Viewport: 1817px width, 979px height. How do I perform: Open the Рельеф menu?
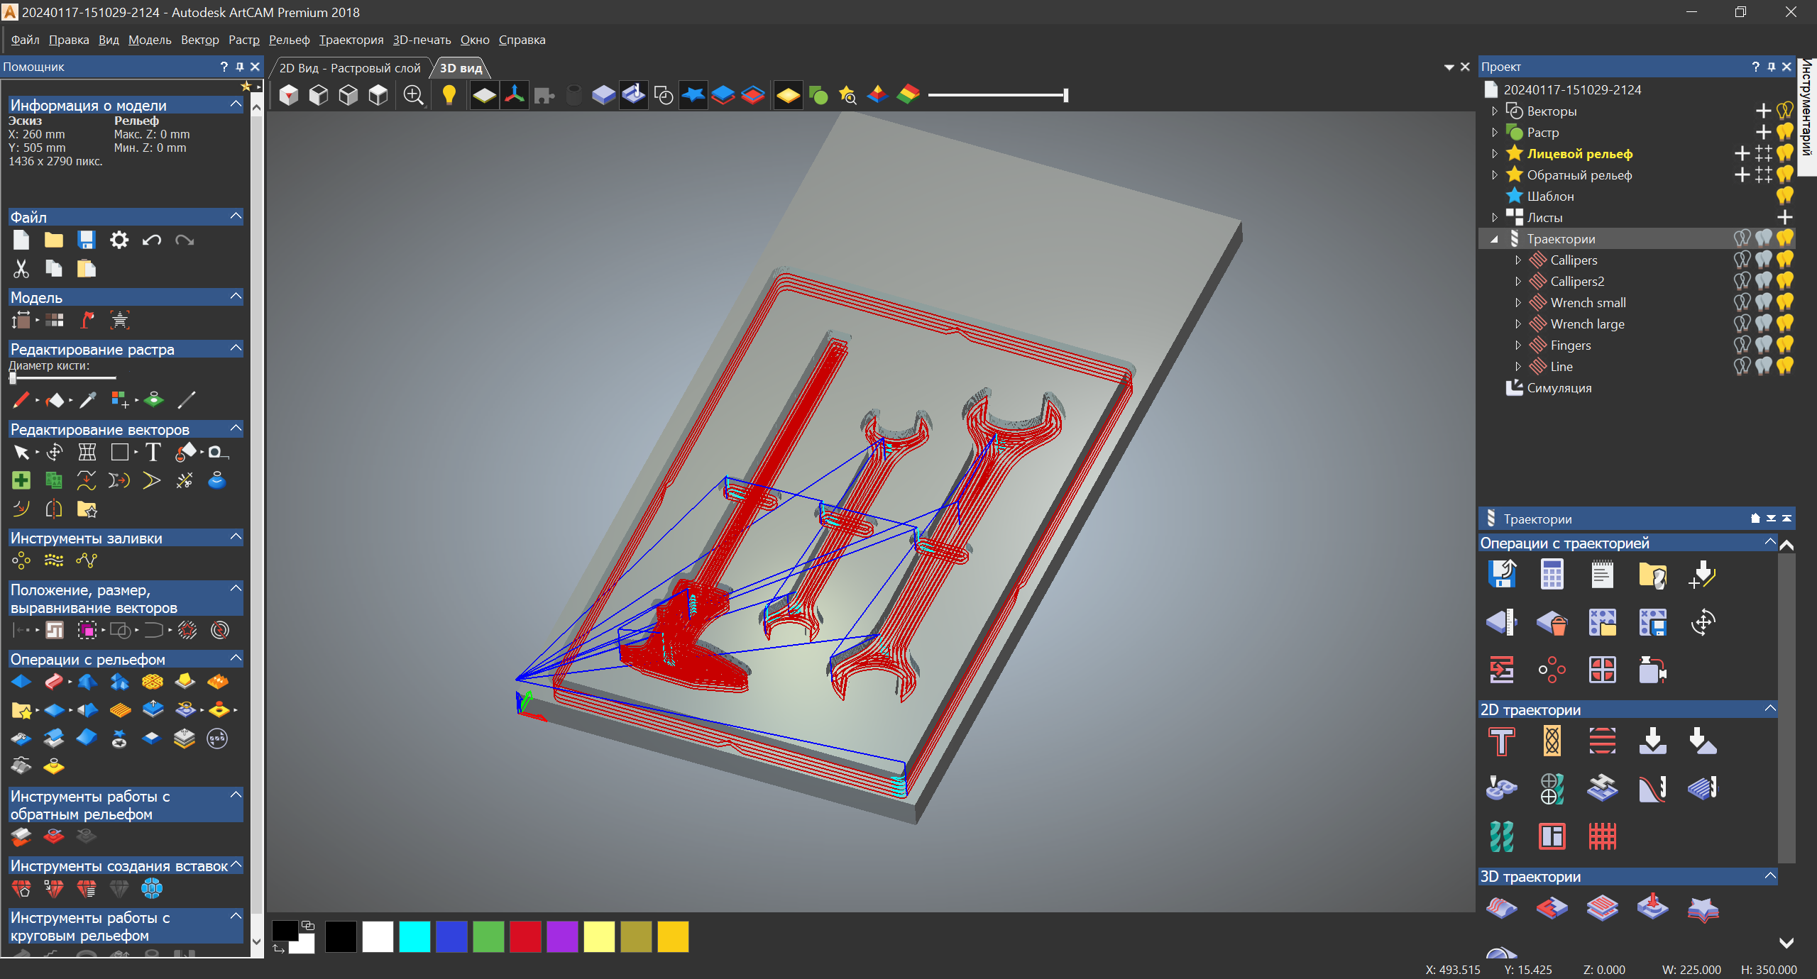[289, 40]
